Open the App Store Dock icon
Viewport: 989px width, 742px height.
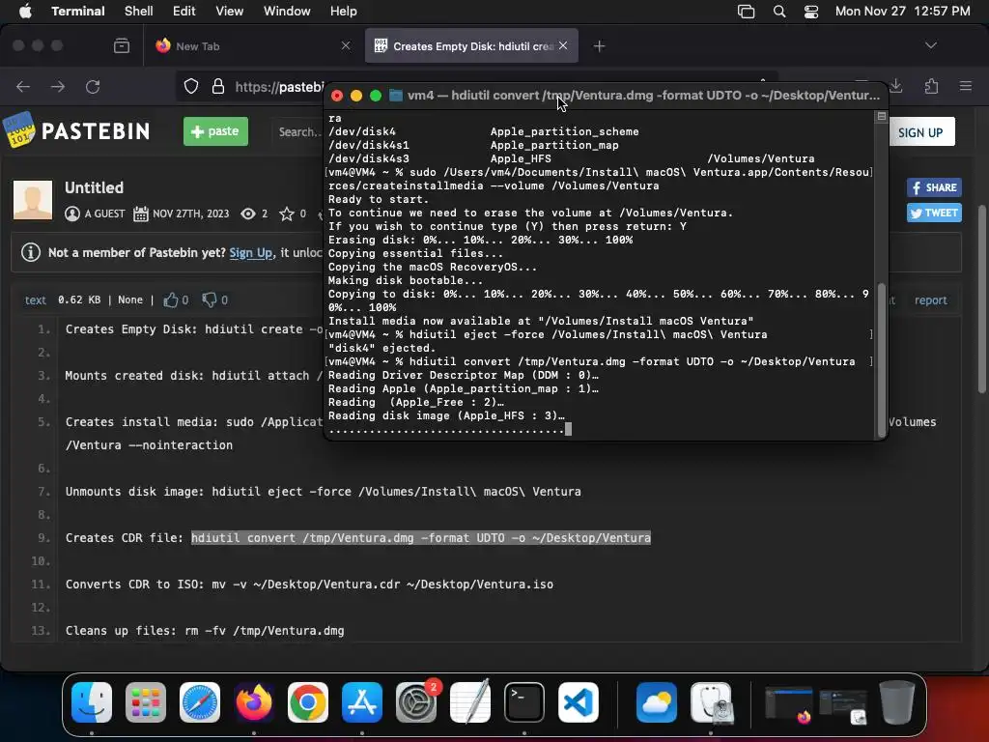click(x=362, y=702)
